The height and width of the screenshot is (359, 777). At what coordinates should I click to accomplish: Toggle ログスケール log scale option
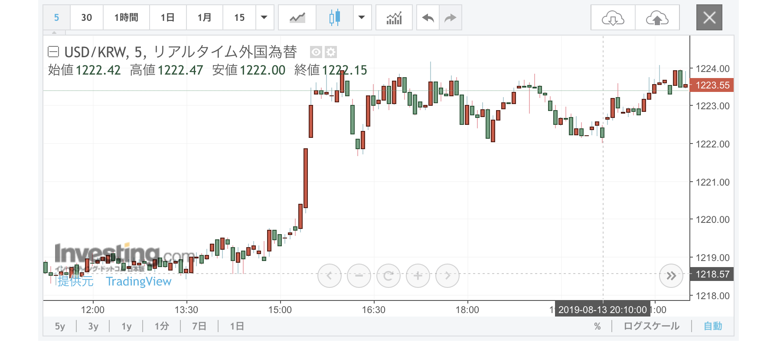(651, 326)
